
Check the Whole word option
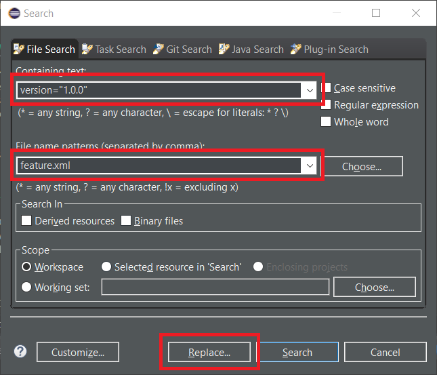327,122
